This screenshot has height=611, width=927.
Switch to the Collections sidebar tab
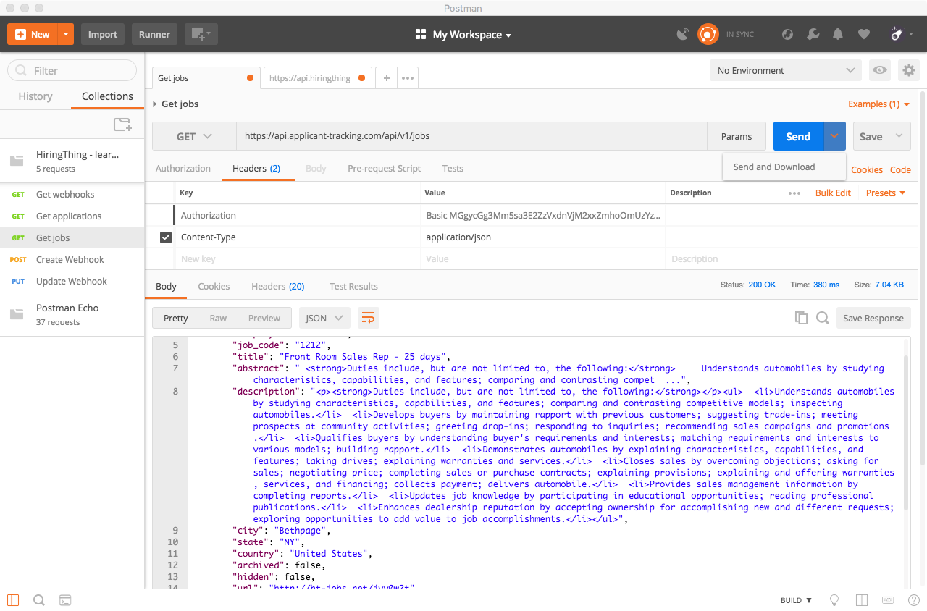107,96
